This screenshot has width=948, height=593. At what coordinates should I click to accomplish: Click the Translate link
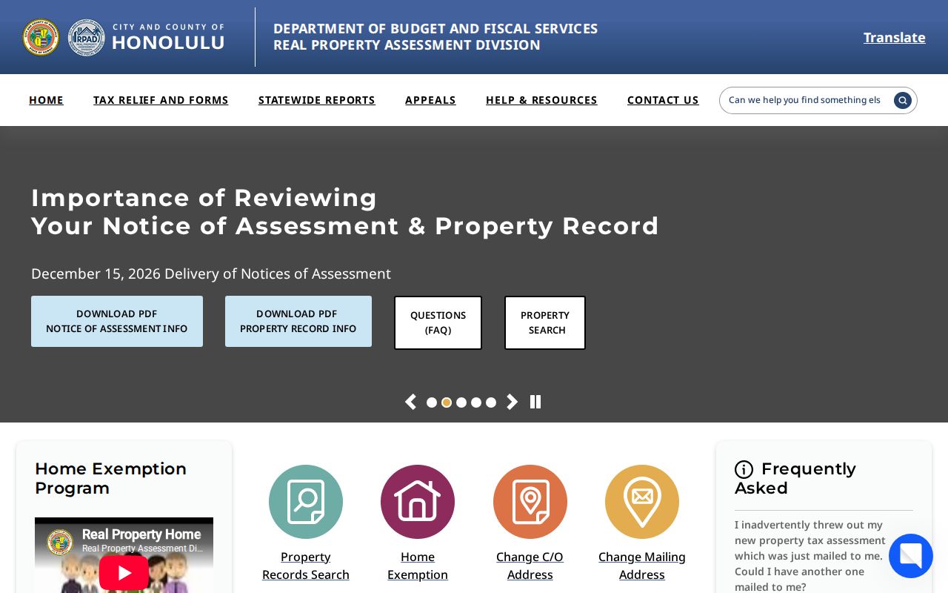pyautogui.click(x=895, y=37)
